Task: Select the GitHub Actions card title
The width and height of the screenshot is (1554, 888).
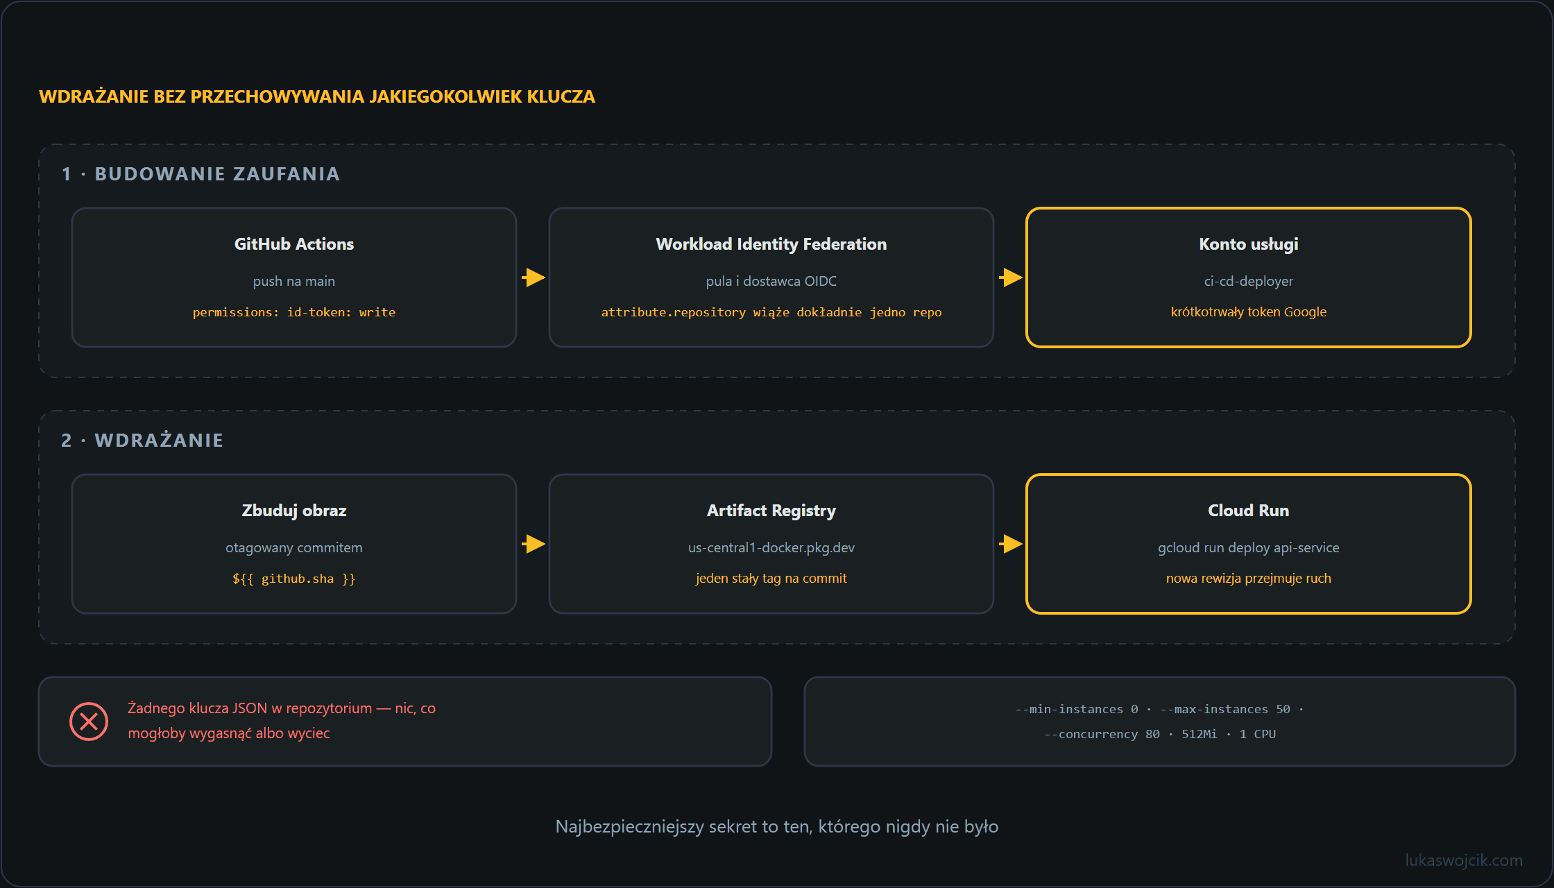Action: 294,244
